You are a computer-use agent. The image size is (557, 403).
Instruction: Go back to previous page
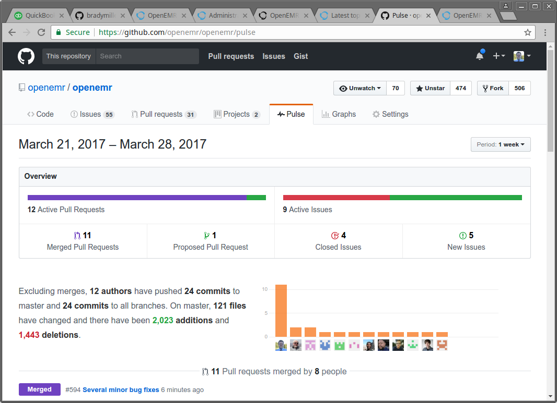[x=12, y=32]
